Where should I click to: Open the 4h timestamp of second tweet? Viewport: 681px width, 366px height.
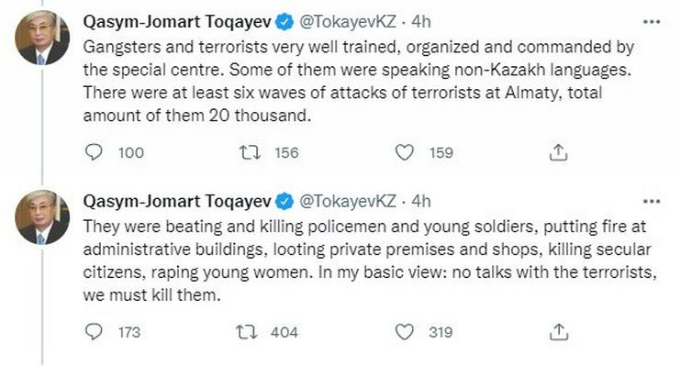421,202
